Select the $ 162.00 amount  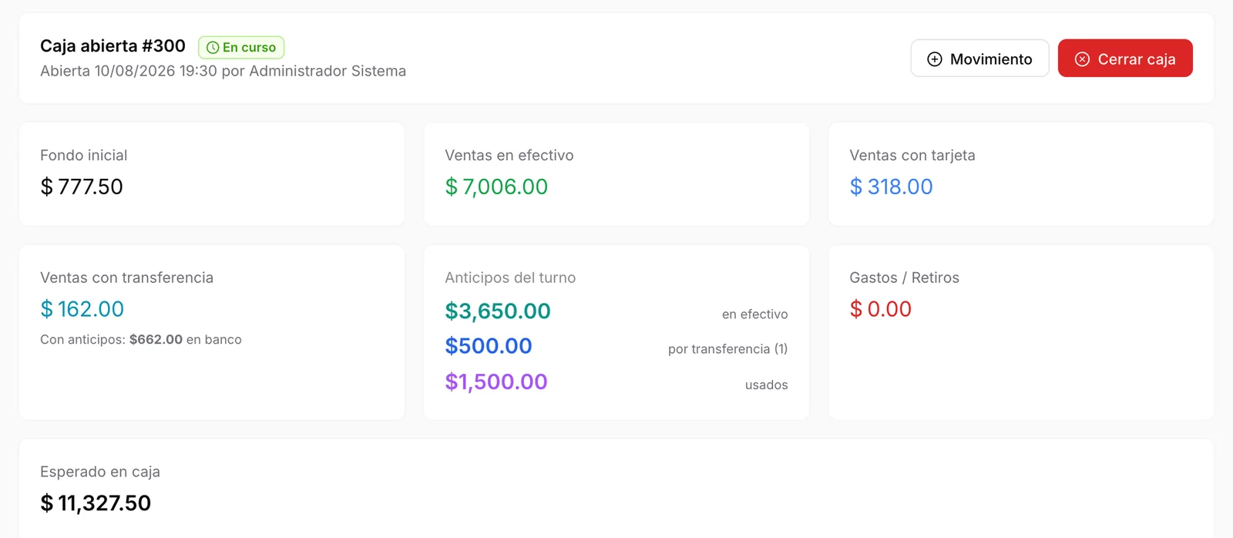(x=82, y=309)
